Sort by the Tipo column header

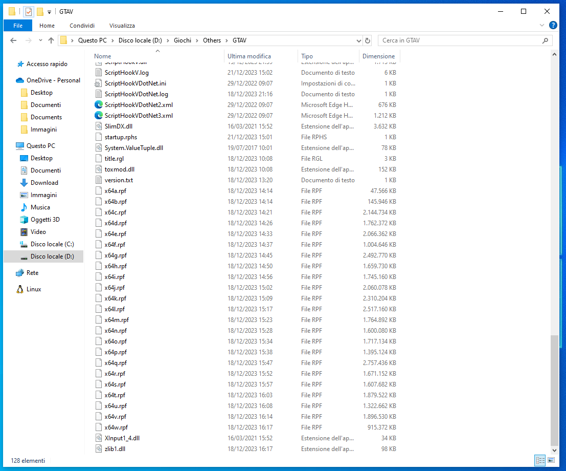coord(328,56)
